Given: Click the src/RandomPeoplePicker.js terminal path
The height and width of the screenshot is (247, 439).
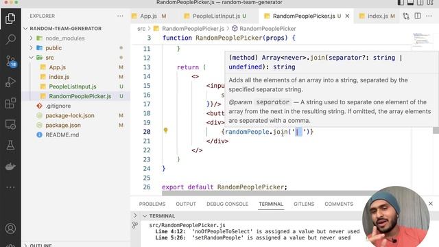Looking at the screenshot, I should click(187, 225).
